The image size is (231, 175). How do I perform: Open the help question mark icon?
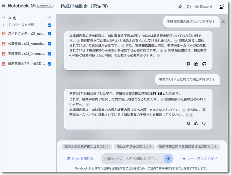point(189,6)
